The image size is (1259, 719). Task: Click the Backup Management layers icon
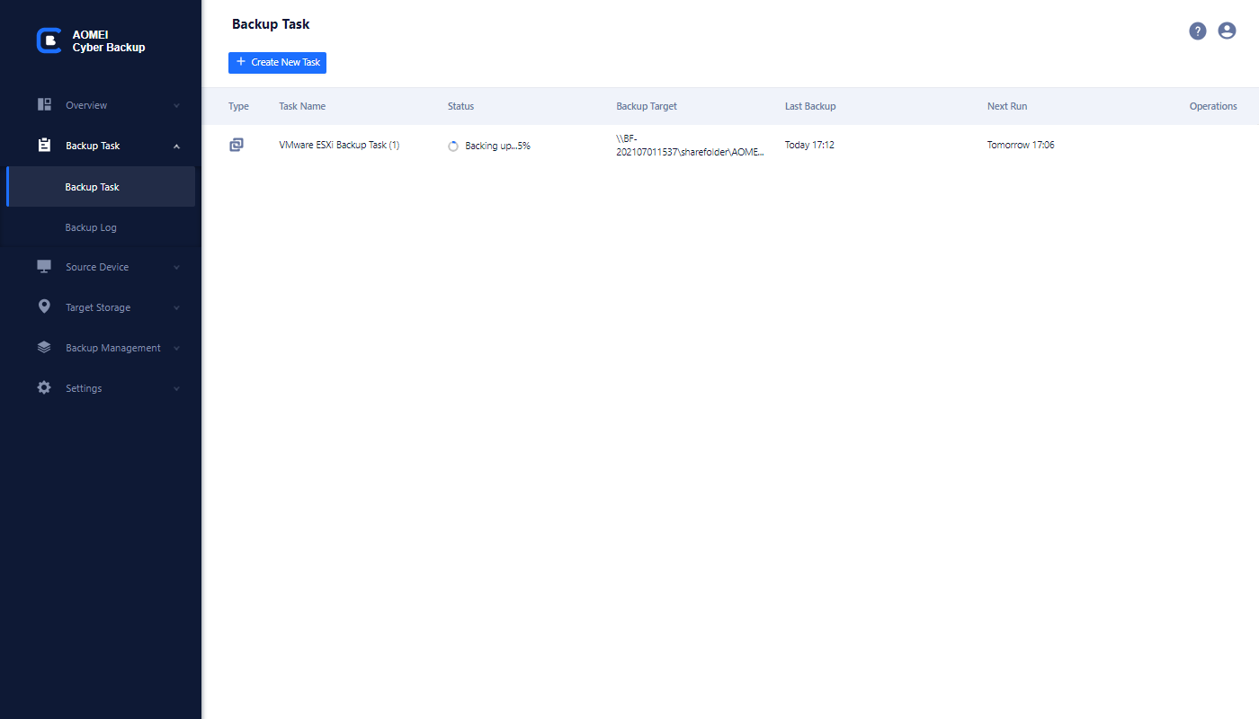click(x=44, y=347)
